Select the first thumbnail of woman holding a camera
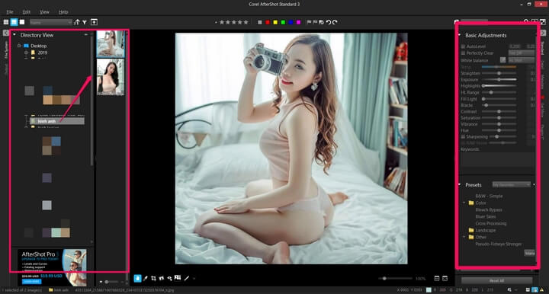This screenshot has height=294, width=549. pyautogui.click(x=111, y=43)
